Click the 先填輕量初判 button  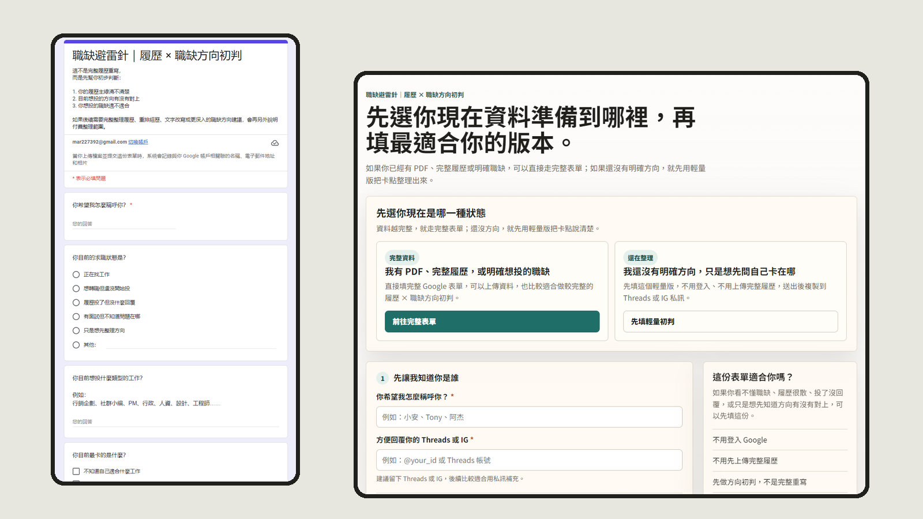(730, 322)
